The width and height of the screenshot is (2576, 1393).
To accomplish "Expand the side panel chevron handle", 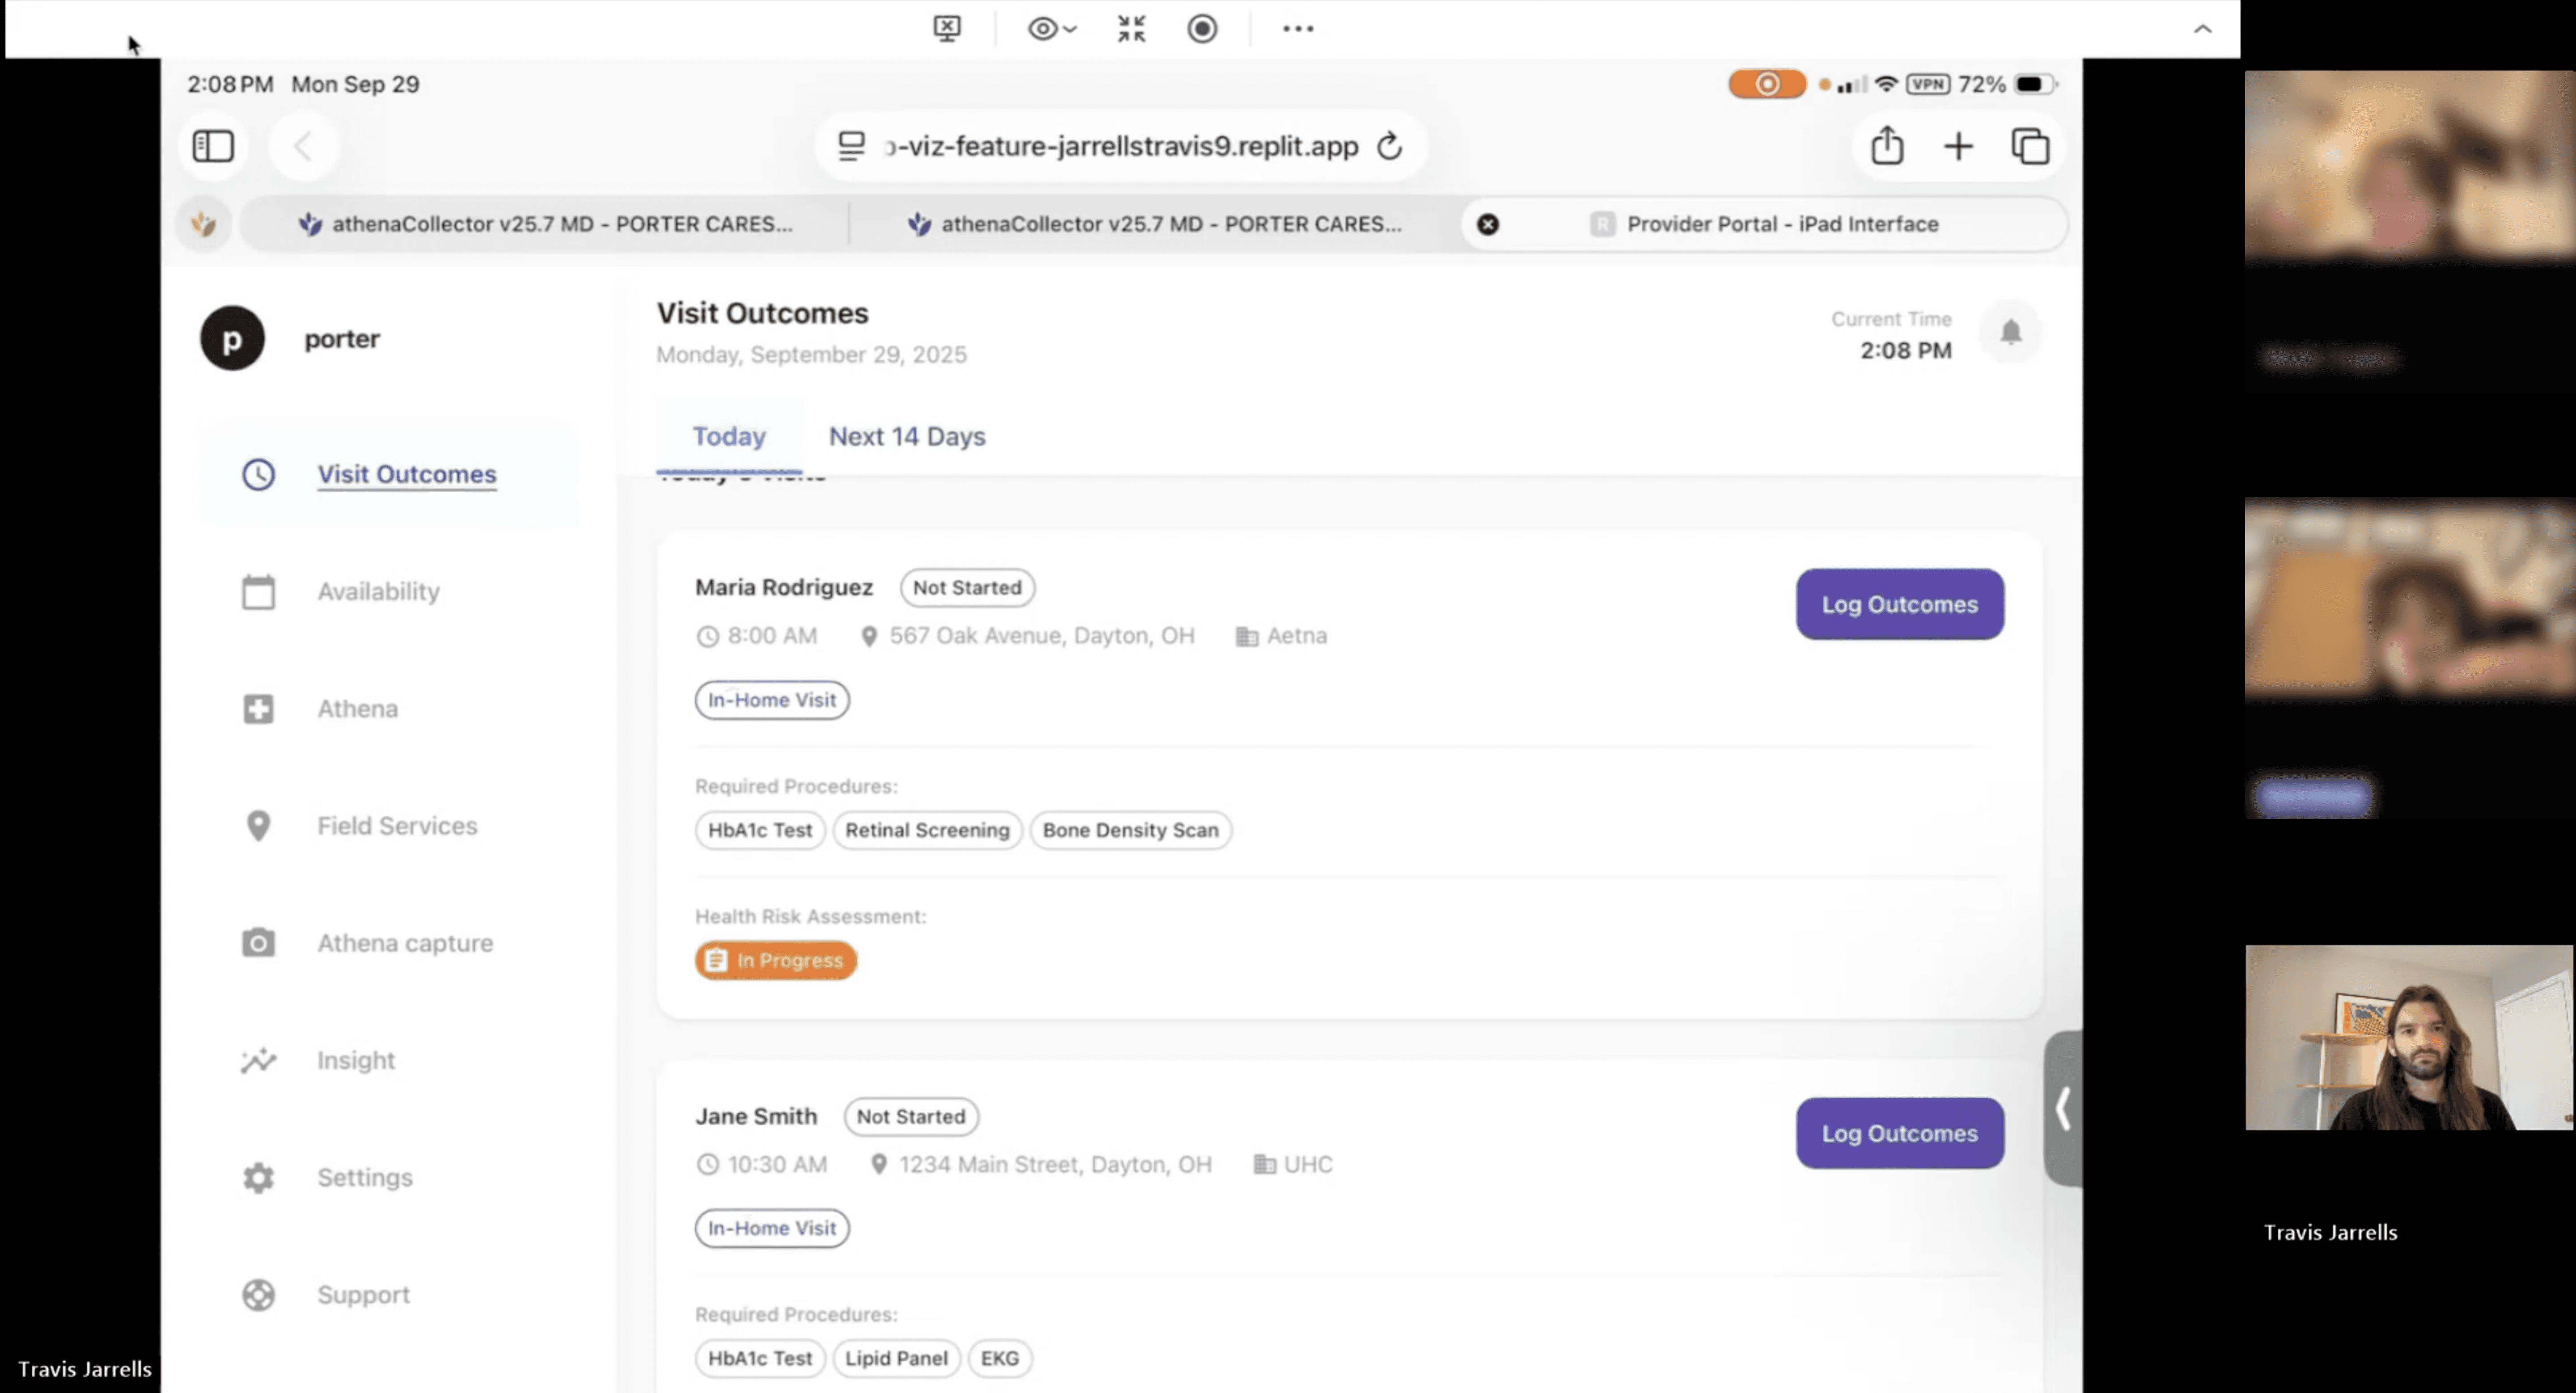I will (x=2062, y=1108).
